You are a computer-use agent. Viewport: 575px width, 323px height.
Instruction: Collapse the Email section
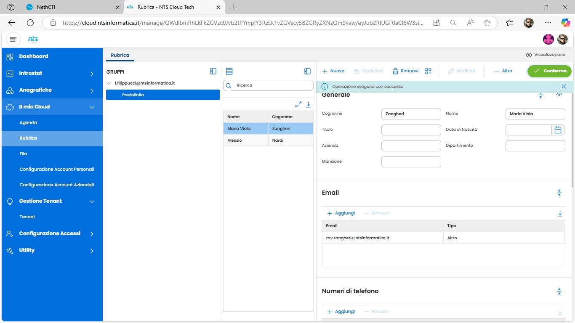point(559,193)
